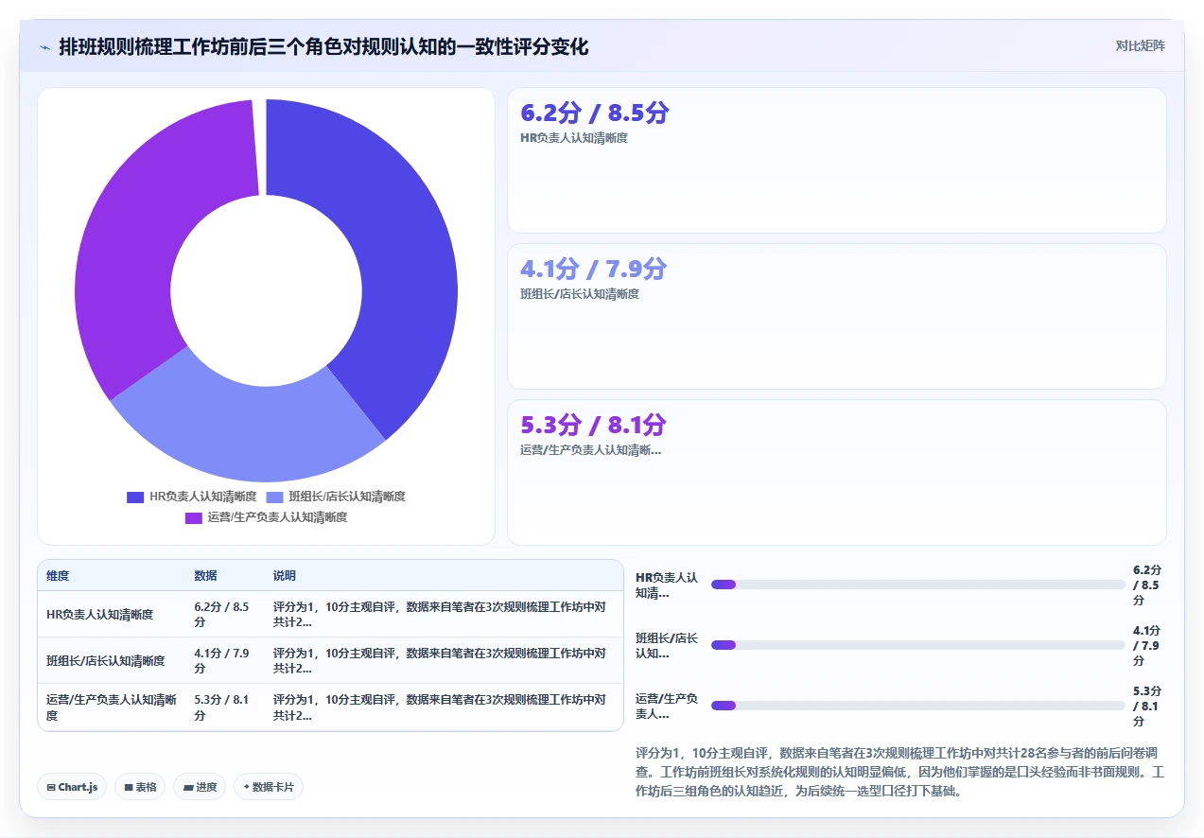
Task: Open the 5.3分 / 8.1分 data card
Action: tap(837, 472)
